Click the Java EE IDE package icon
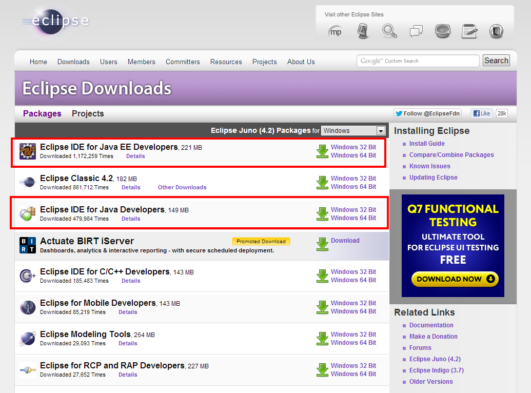This screenshot has width=531, height=393. 28,151
